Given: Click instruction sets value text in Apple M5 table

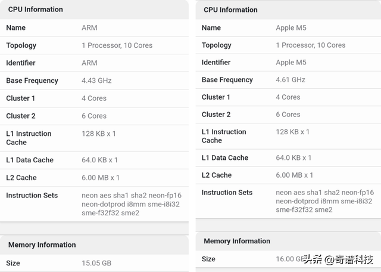Looking at the screenshot, I should point(324,201).
